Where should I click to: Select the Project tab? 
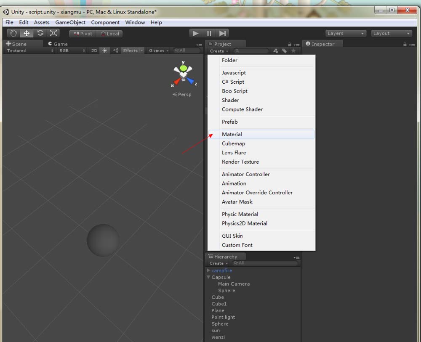225,44
